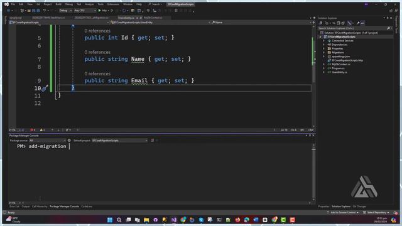Open the Edit menu
Screen dimensions: 402x226
21,4
